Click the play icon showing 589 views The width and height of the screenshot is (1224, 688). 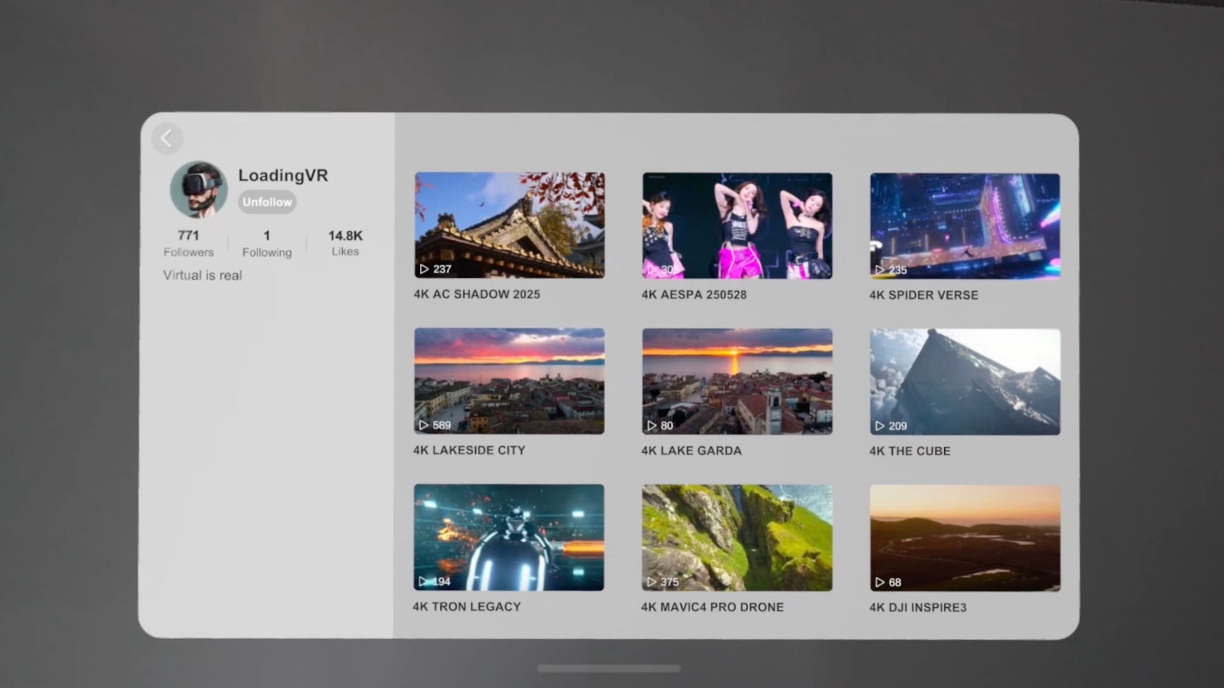(424, 425)
